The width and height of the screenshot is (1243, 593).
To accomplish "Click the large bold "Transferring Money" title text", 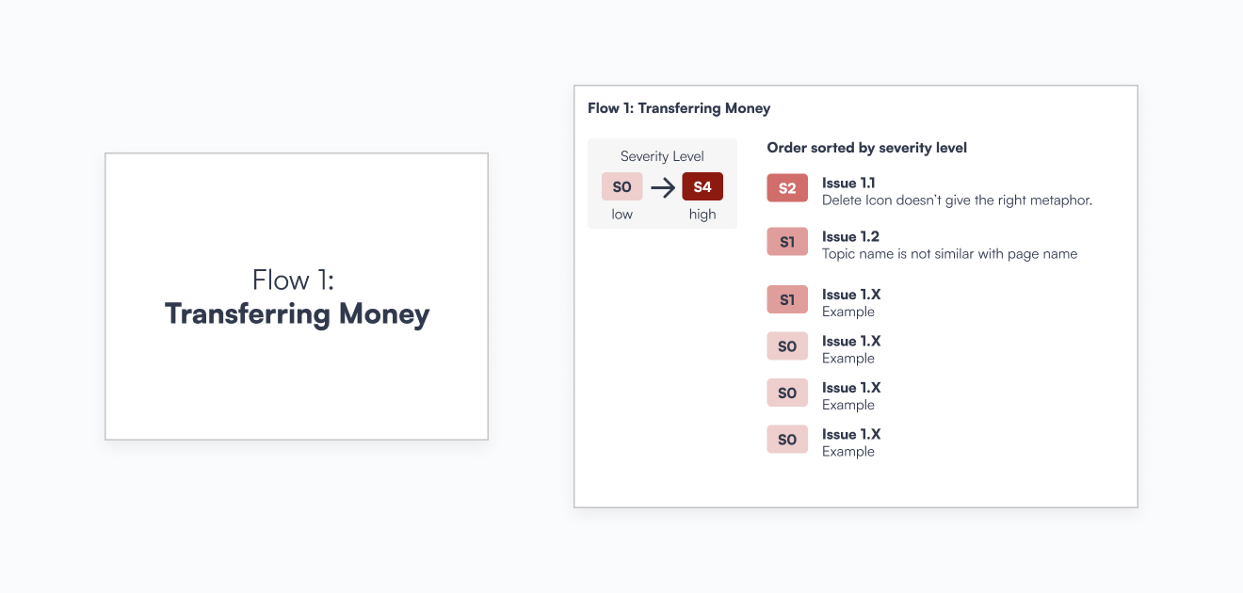I will point(297,313).
